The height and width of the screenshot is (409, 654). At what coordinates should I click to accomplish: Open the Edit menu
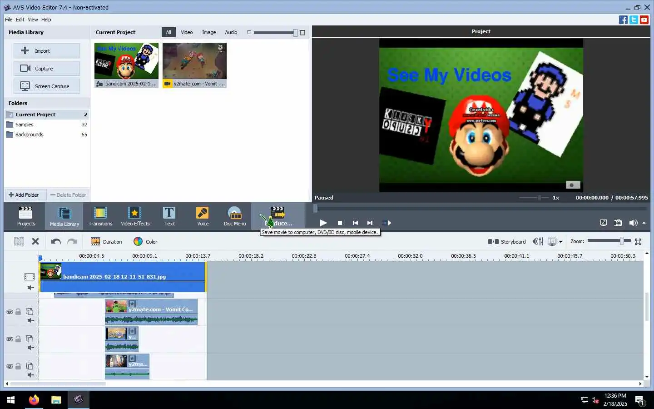(20, 20)
